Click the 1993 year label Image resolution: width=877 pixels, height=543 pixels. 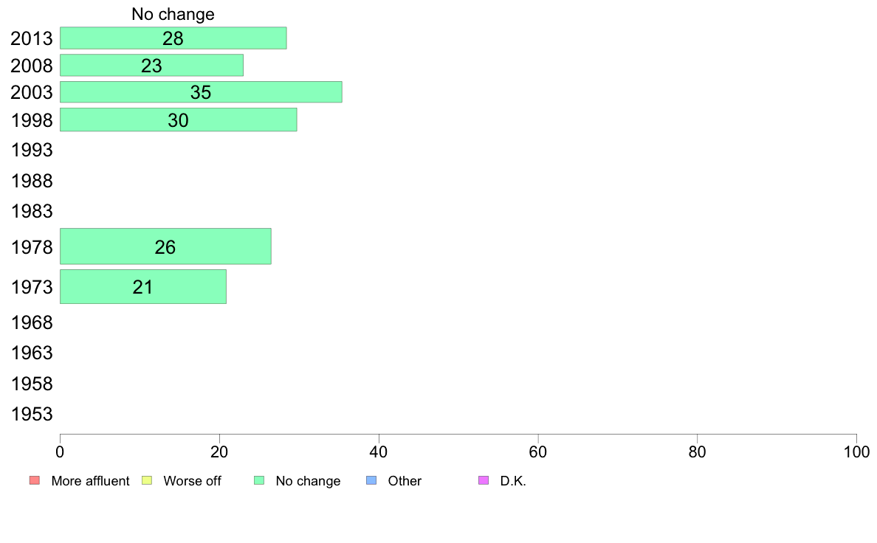(x=32, y=150)
